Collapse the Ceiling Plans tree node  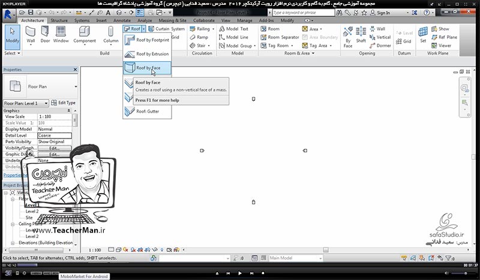pyautogui.click(x=13, y=224)
